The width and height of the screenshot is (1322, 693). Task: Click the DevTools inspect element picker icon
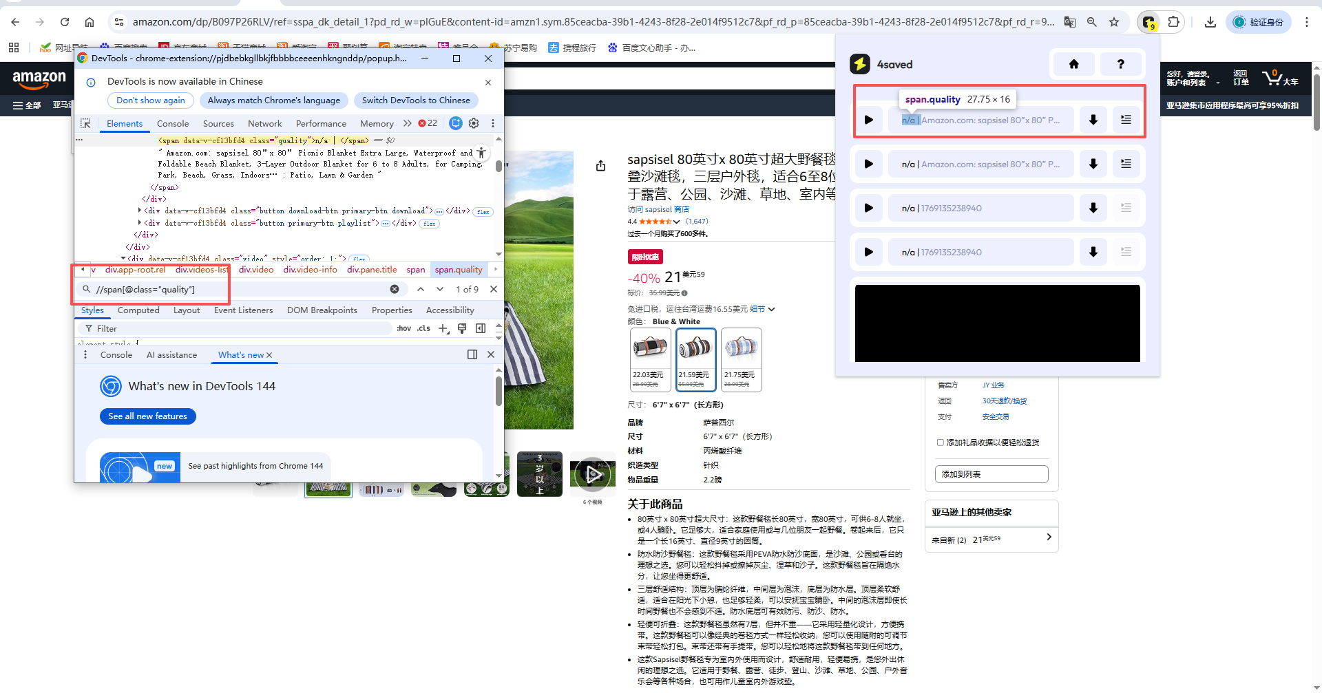[85, 123]
